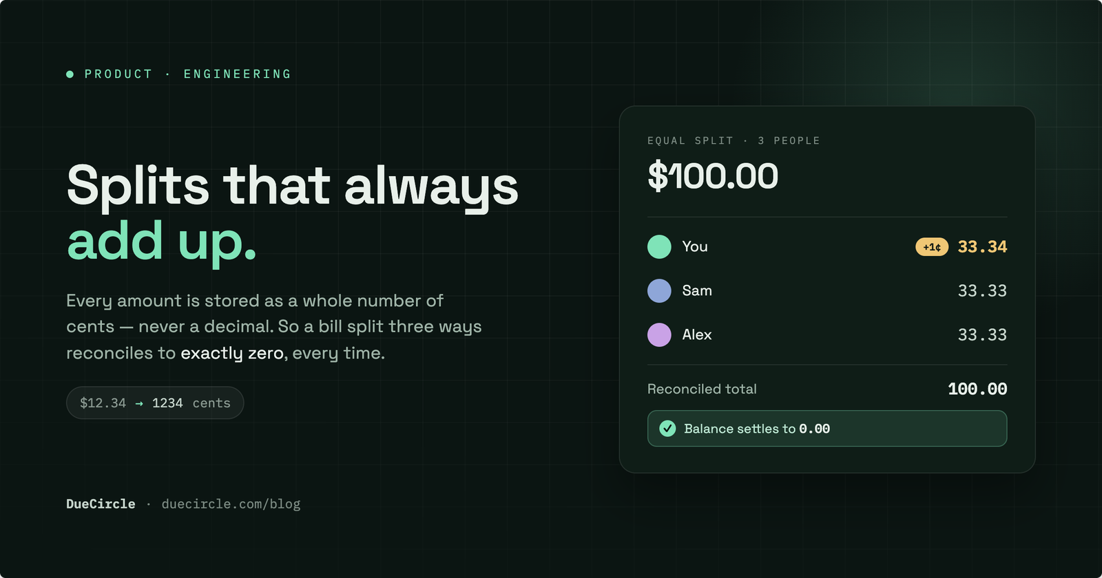The width and height of the screenshot is (1102, 578).
Task: Click Sam's blue avatar circle
Action: tap(659, 290)
